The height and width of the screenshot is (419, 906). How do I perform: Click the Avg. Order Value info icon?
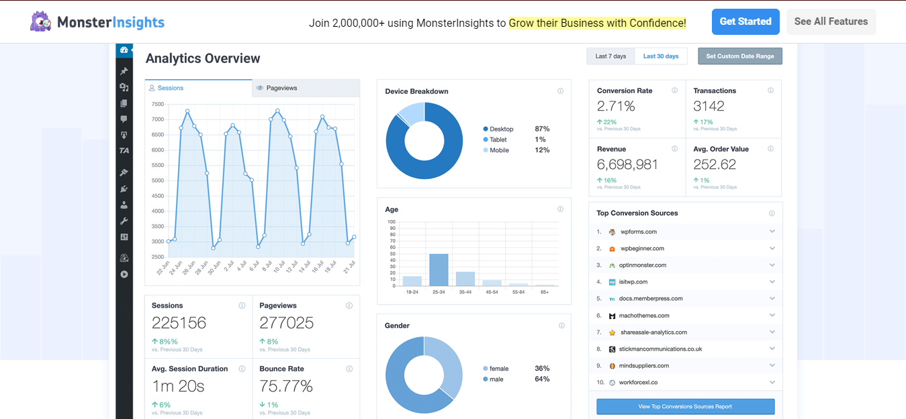click(x=770, y=149)
